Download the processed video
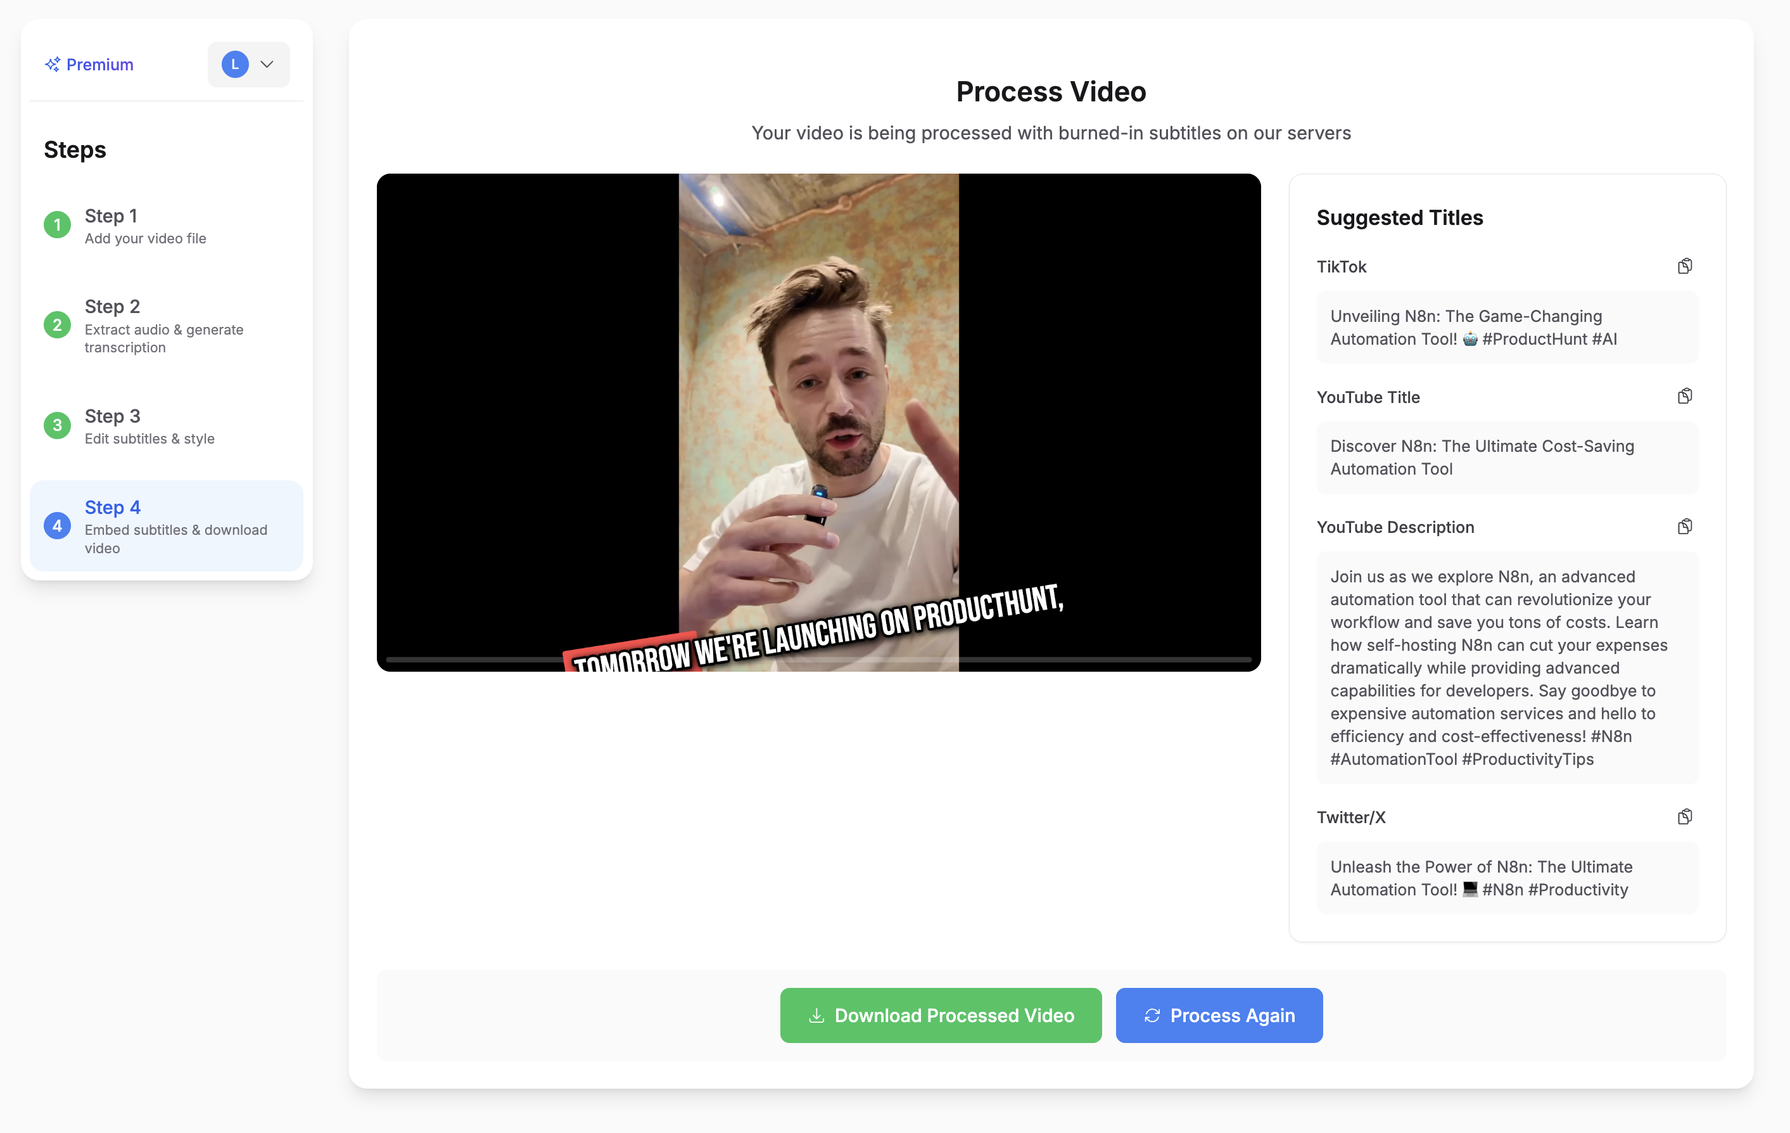Screen dimensions: 1790x1133 [941, 1015]
